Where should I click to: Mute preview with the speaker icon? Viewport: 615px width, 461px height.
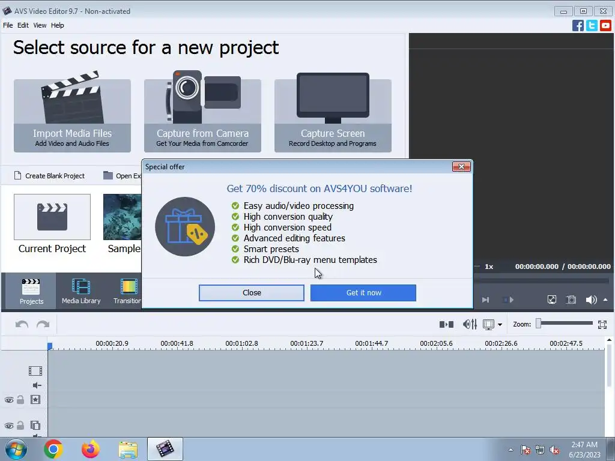coord(591,300)
